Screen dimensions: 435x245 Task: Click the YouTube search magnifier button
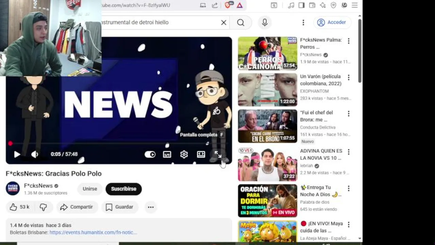tap(241, 22)
